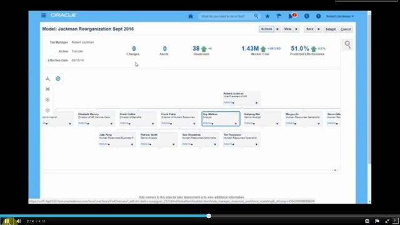The image size is (400, 225).
Task: Open Actions on Patricia Smith card
Action: coord(146,144)
